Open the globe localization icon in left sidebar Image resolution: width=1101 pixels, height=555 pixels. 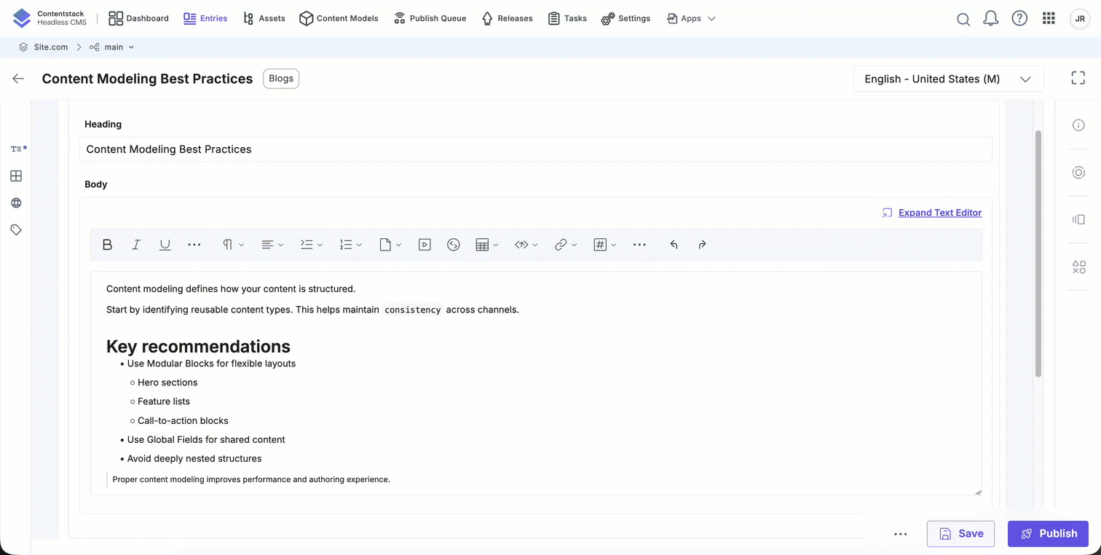[x=16, y=203]
